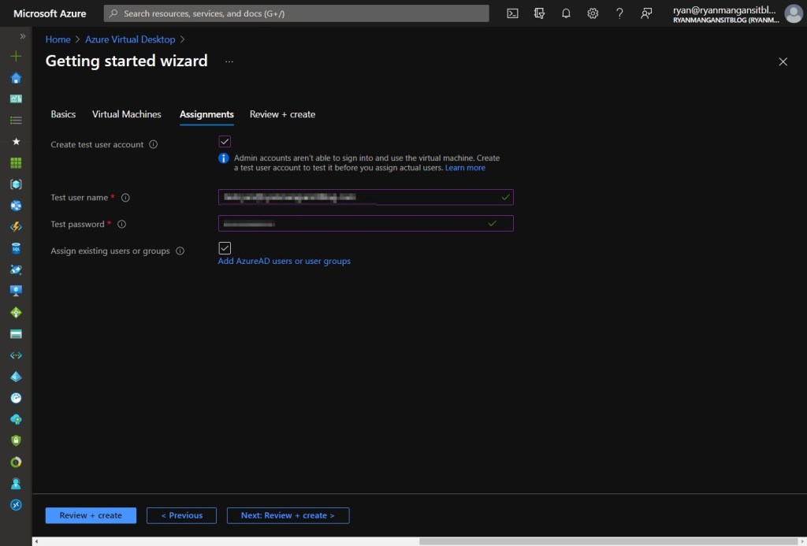Open Cloud Shell from top bar
This screenshot has height=546, width=807.
(512, 13)
